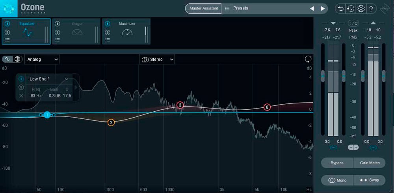This screenshot has width=394, height=193.
Task: Go to the previous preset arrow
Action: [312, 8]
